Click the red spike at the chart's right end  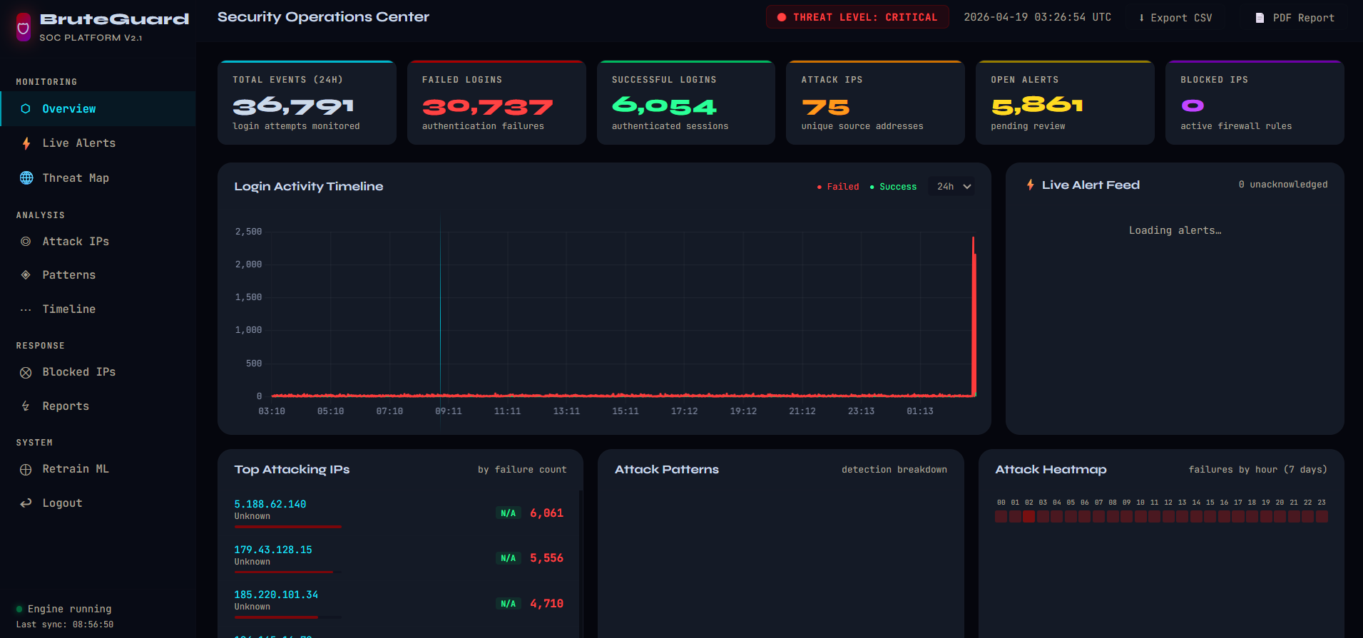[x=974, y=317]
